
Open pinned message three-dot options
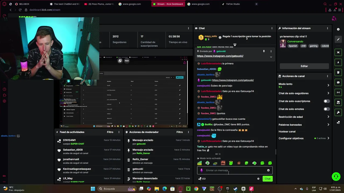click(x=271, y=51)
